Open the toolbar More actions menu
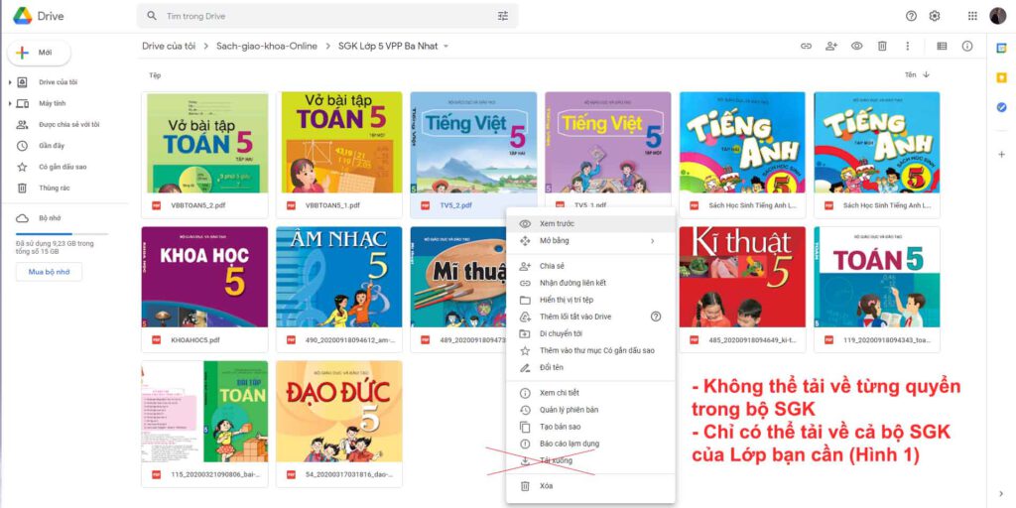The width and height of the screenshot is (1016, 508). pyautogui.click(x=907, y=46)
